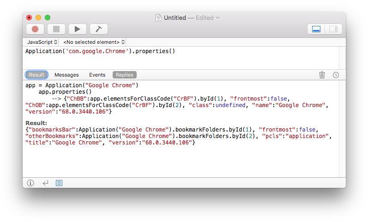Viewport: 368px width, 222px height.
Task: Click the title dropdown chevron beside Edited
Action: (217, 18)
